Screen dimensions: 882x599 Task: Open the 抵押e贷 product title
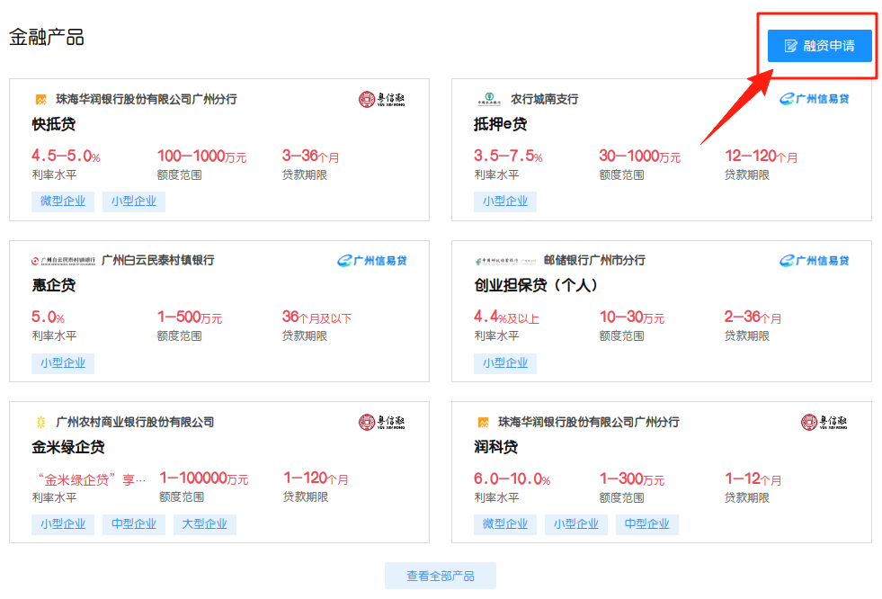coord(500,124)
